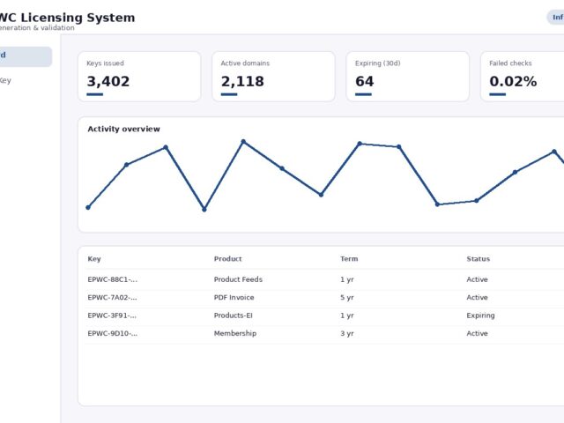Select the Membership cell

235,333
